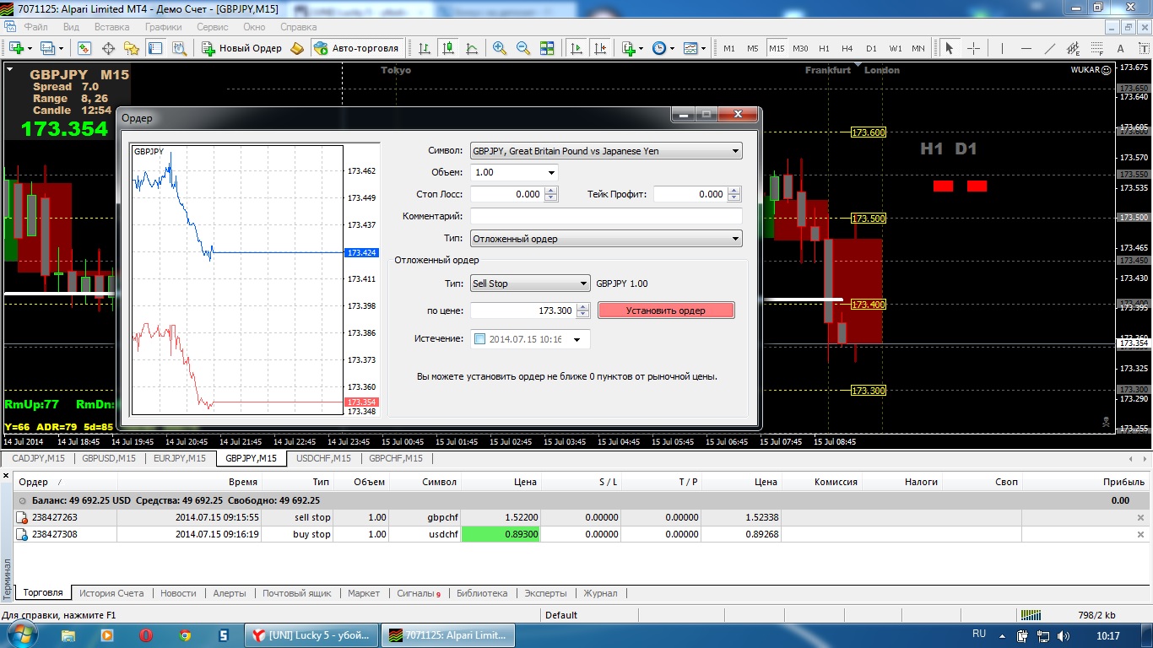
Task: Select the cursor arrow tool
Action: click(x=950, y=48)
